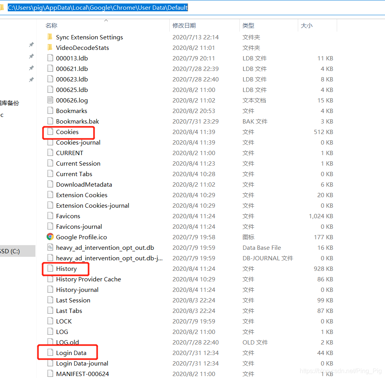Select the 000013.ldb file icon
385x378 pixels.
50,58
